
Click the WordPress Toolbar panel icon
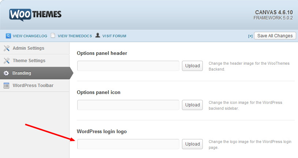[6, 86]
